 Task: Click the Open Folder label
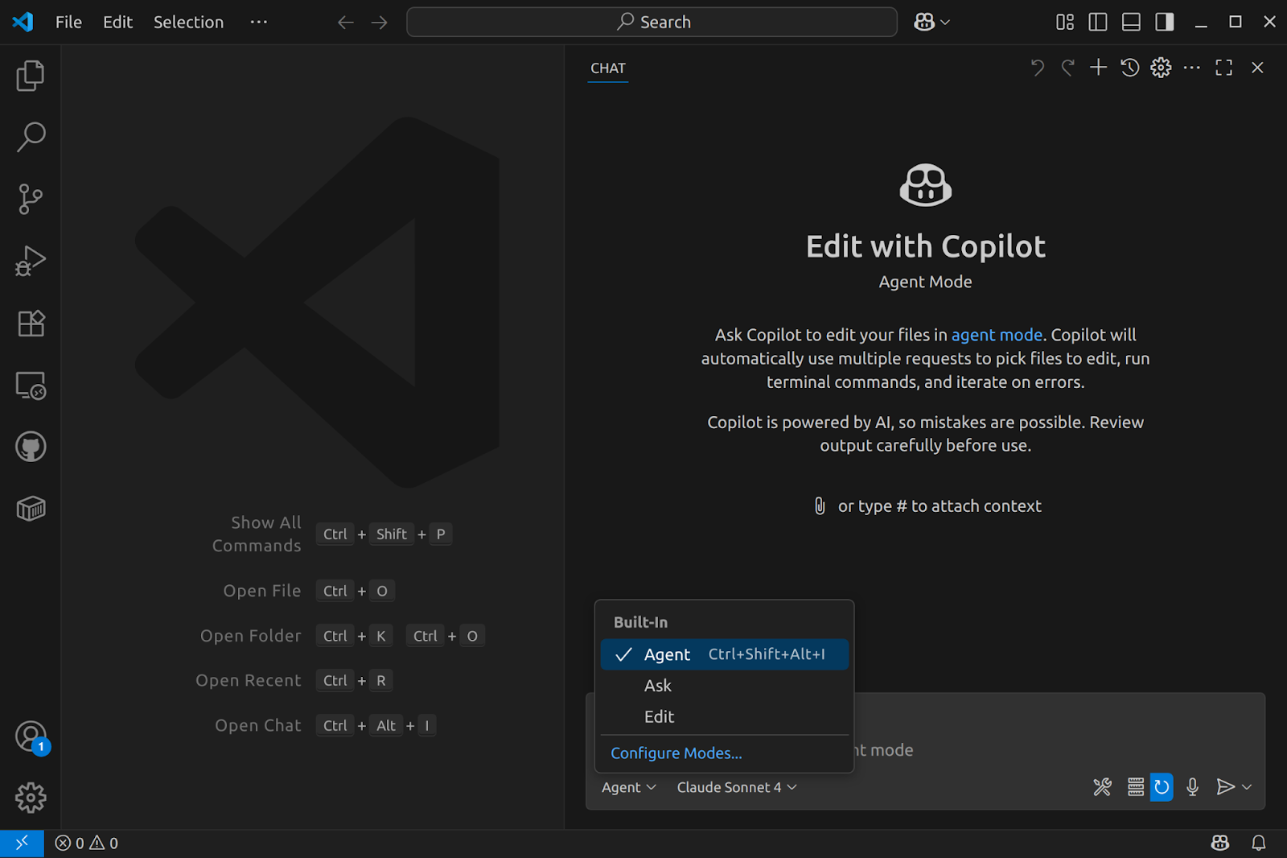(251, 636)
